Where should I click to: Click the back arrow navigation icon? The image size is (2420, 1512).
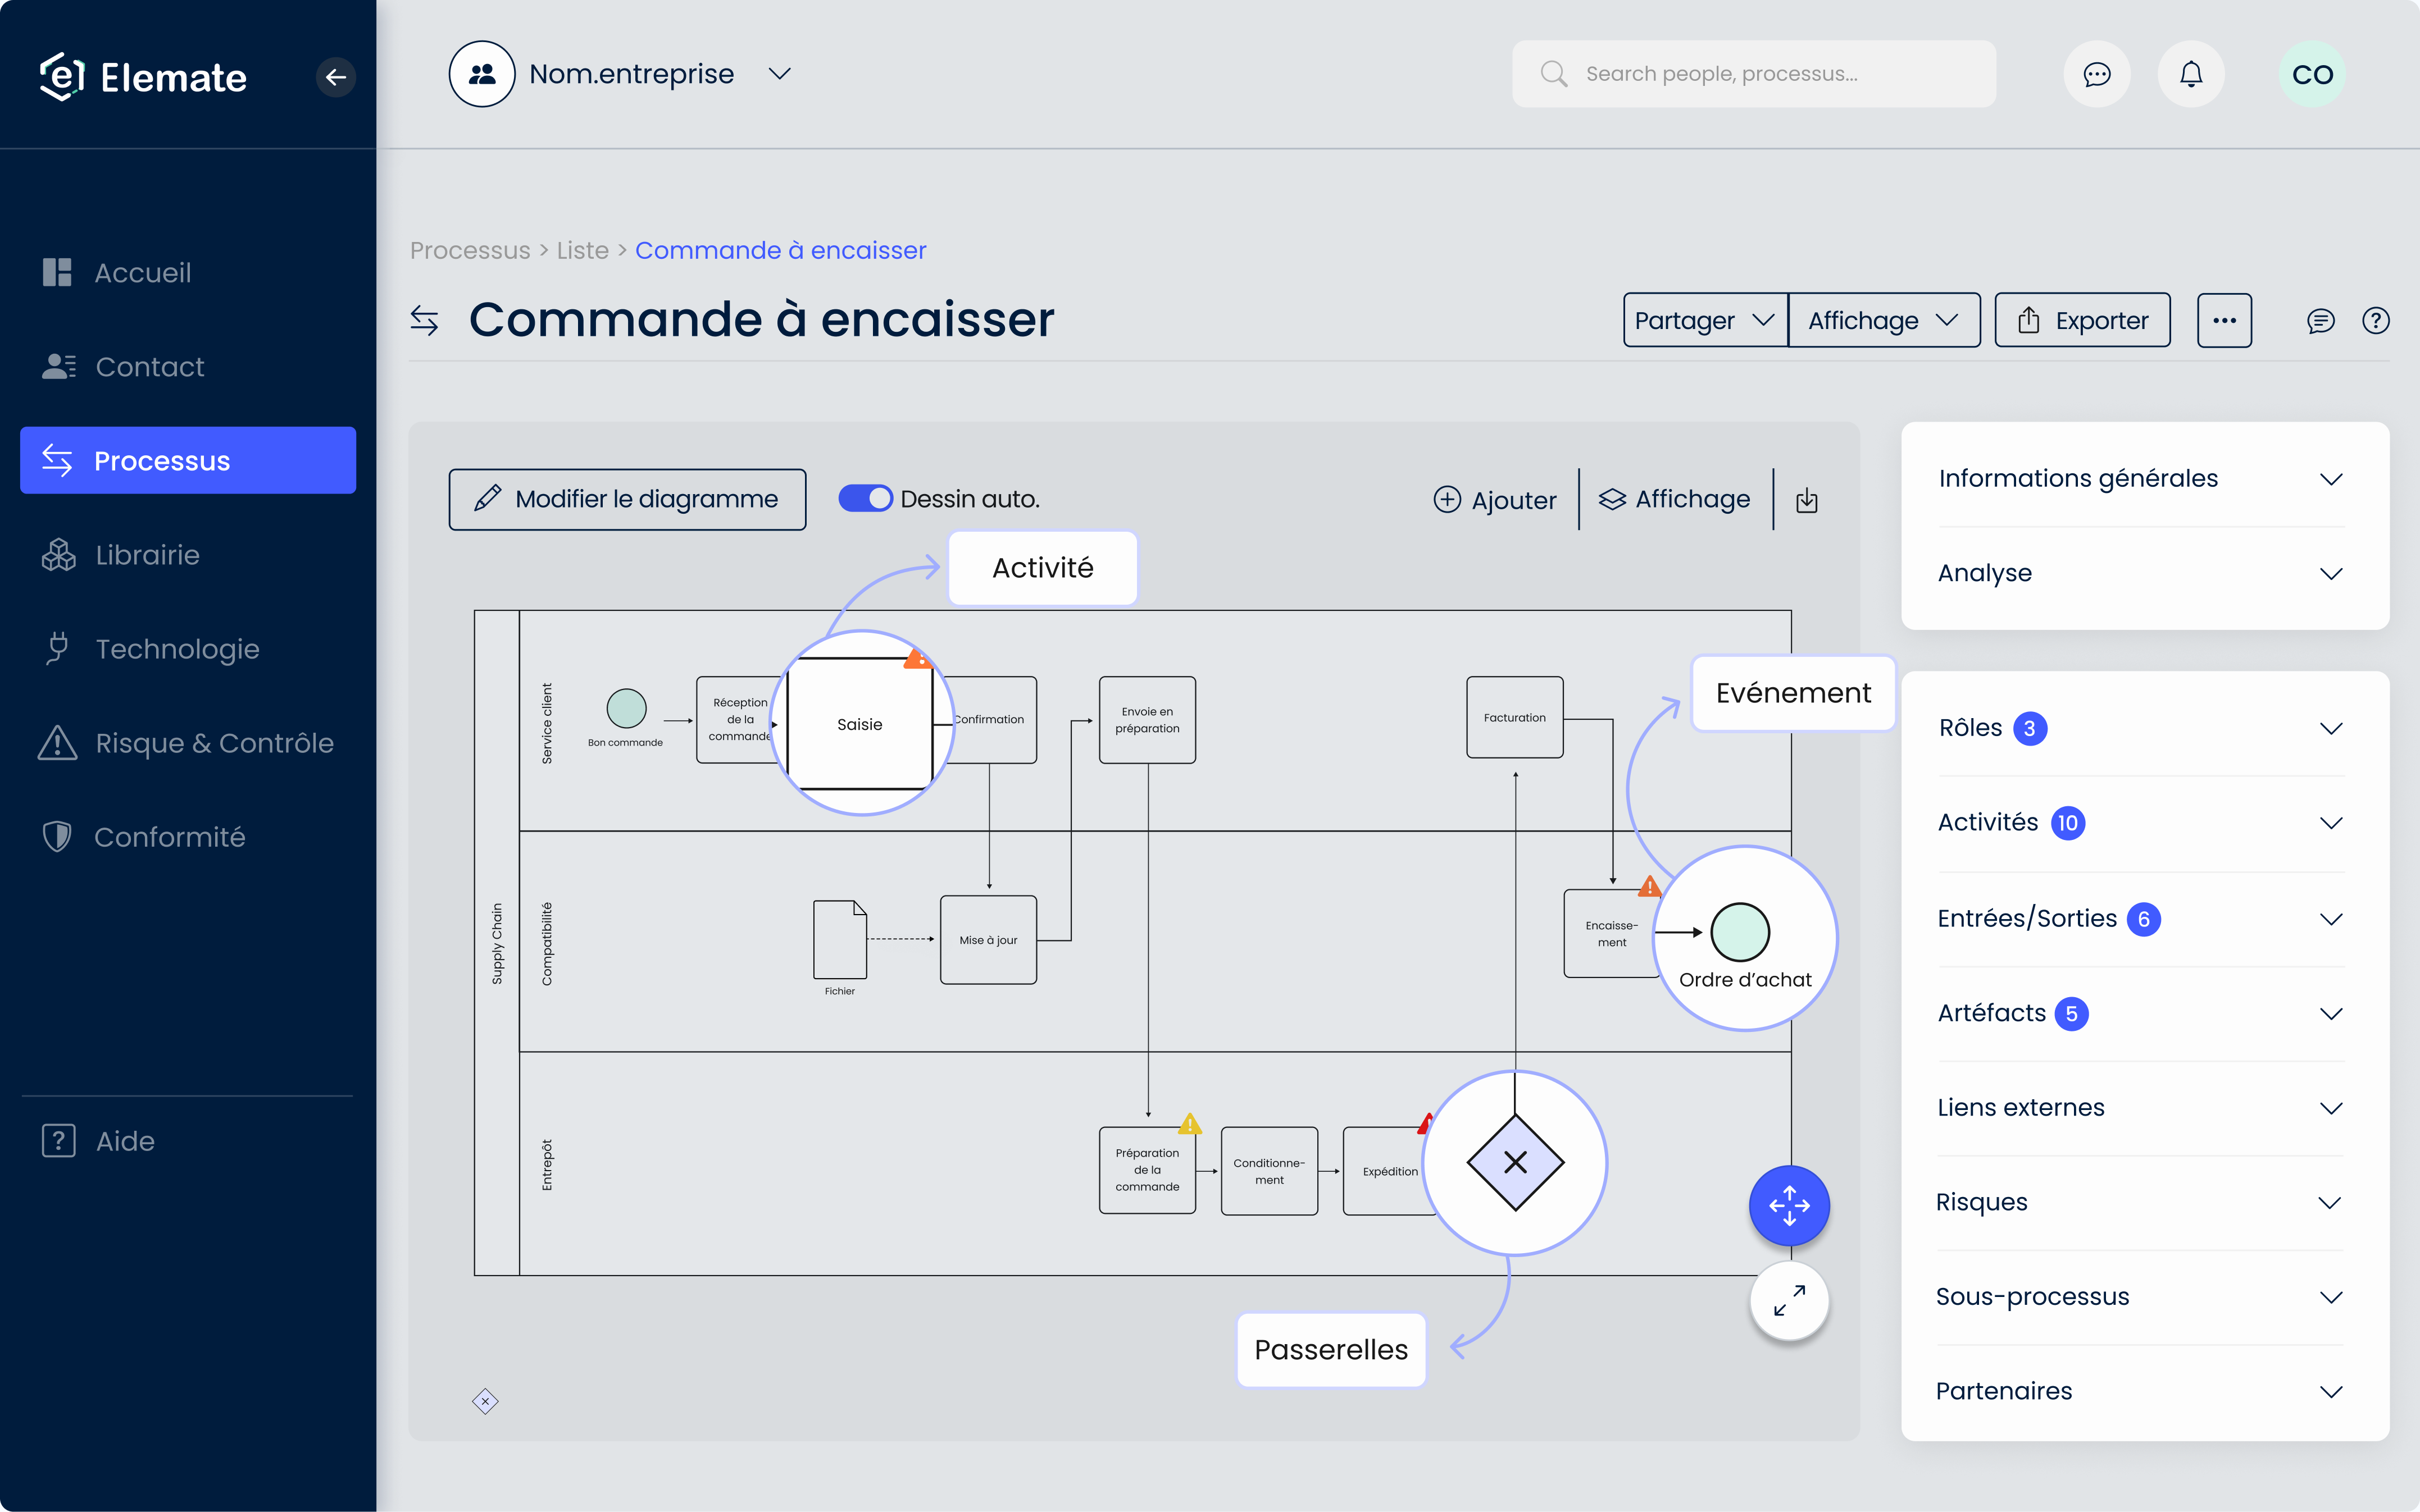[x=334, y=73]
